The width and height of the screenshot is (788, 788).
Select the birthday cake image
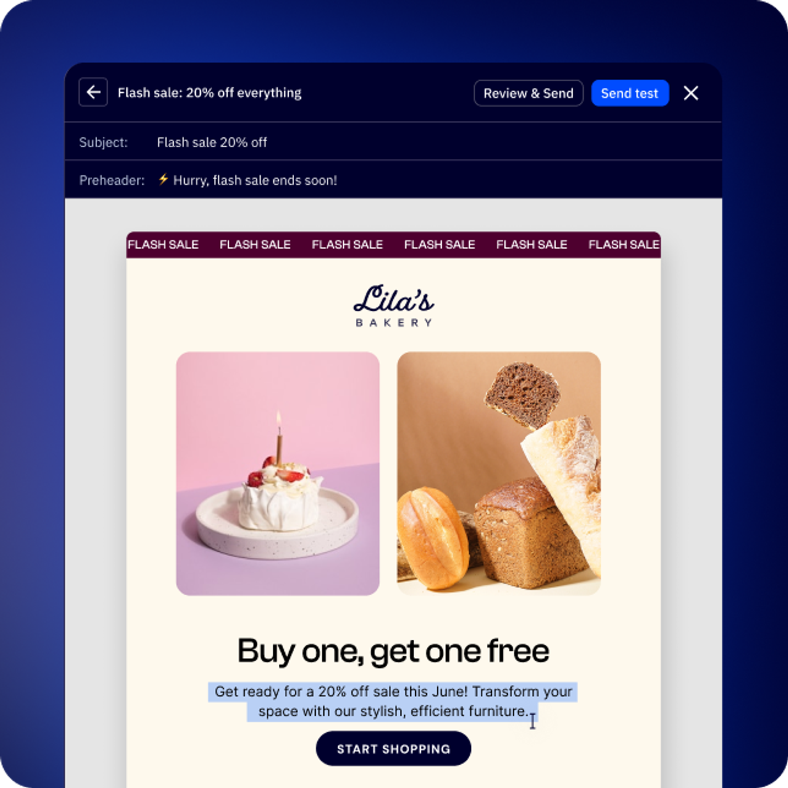278,473
